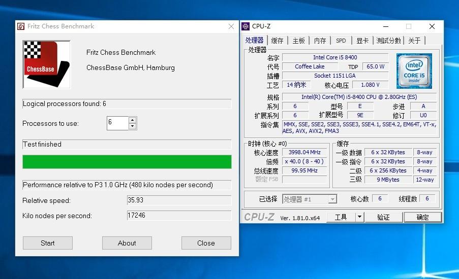Image resolution: width=459 pixels, height=279 pixels.
Task: Click the L3 cache value '9 MBytes'
Action: coord(388,180)
